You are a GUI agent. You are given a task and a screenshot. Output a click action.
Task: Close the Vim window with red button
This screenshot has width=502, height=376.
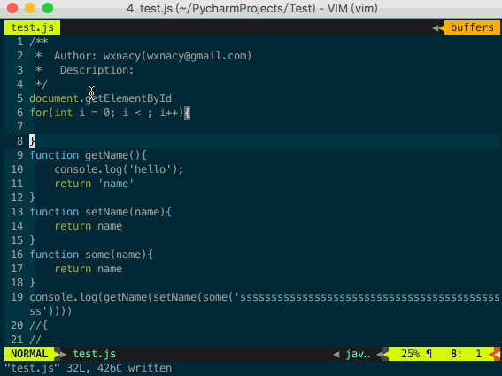pos(12,8)
